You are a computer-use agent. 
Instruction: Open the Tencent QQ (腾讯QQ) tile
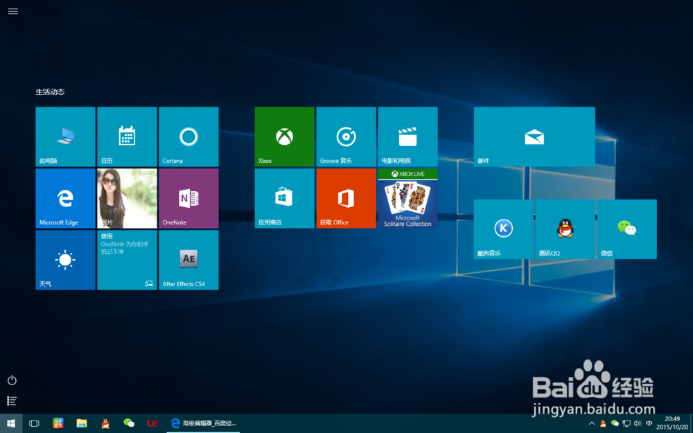(x=565, y=229)
